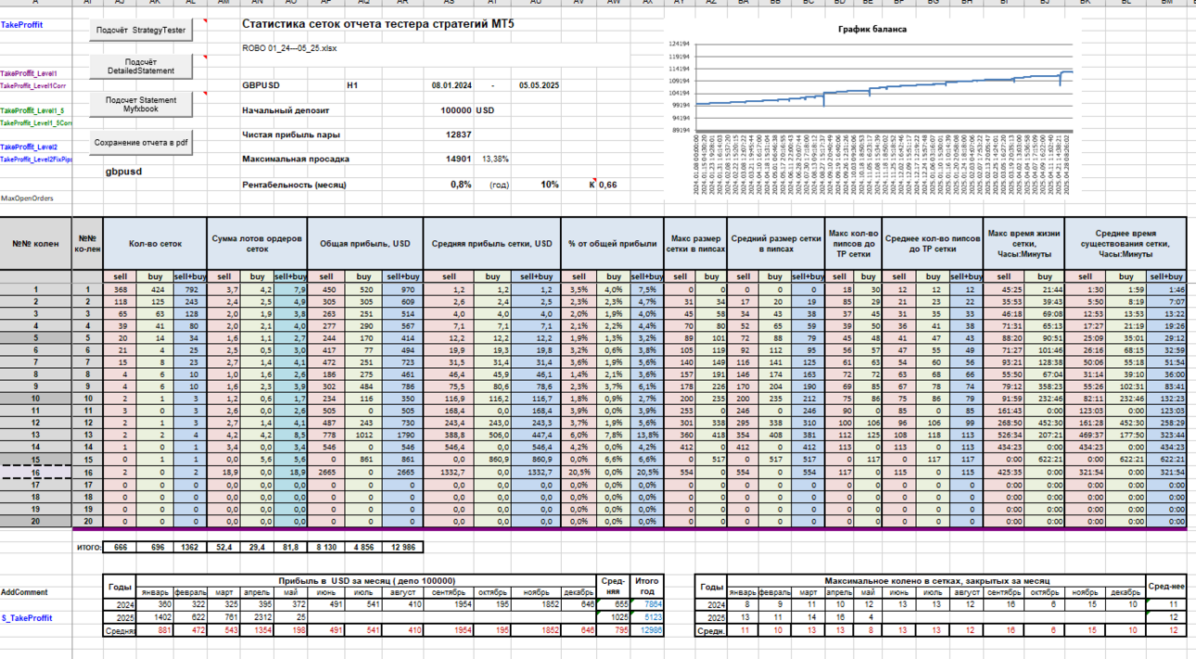
Task: Select the ИТОГО total 4 856
Action: [363, 548]
